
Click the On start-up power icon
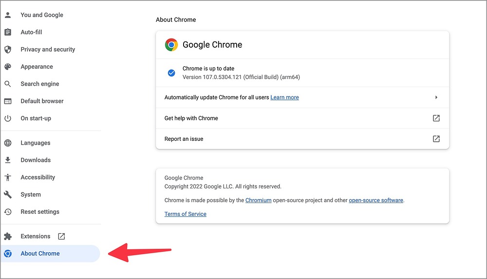8,118
